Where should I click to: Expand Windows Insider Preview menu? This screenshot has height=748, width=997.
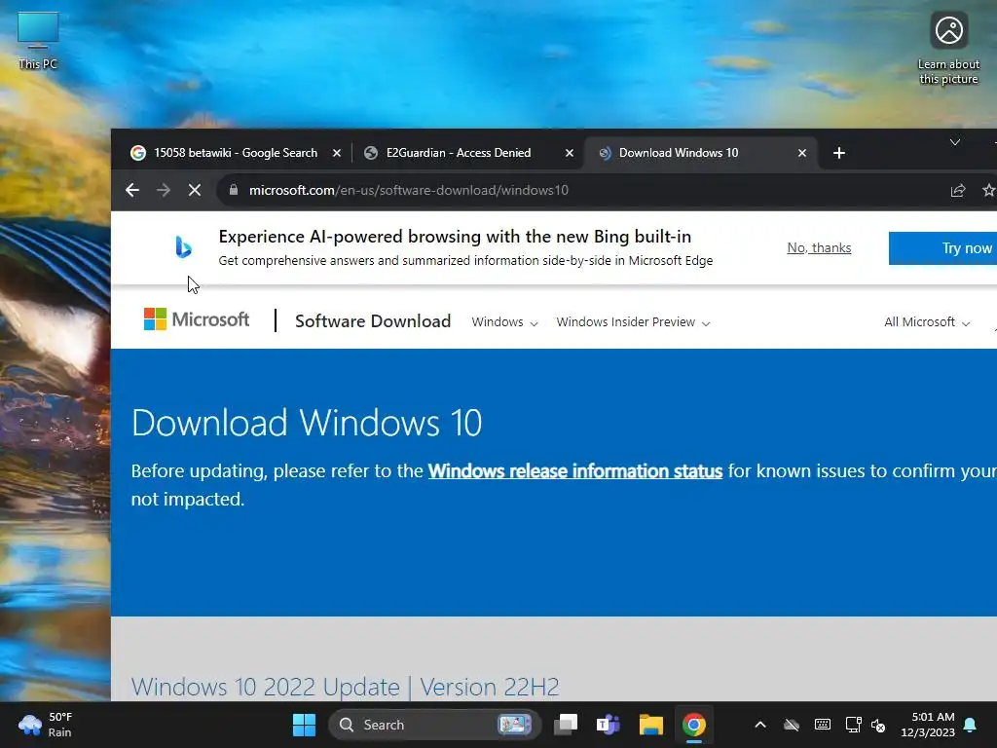click(x=633, y=322)
